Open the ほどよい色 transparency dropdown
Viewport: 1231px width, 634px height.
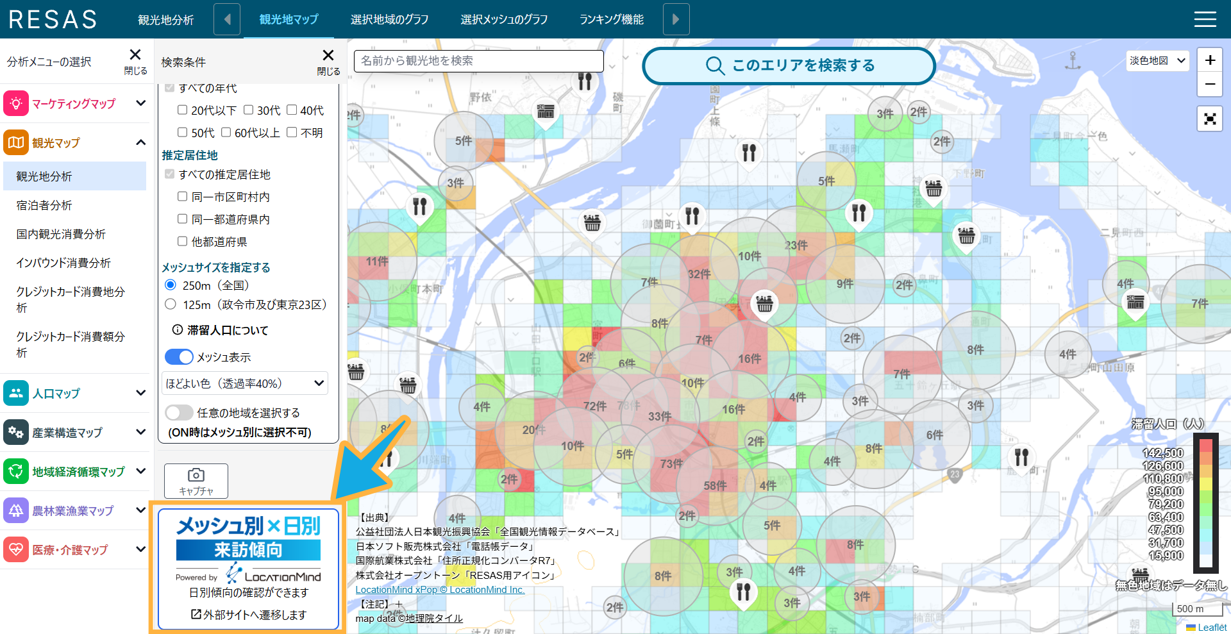point(244,383)
